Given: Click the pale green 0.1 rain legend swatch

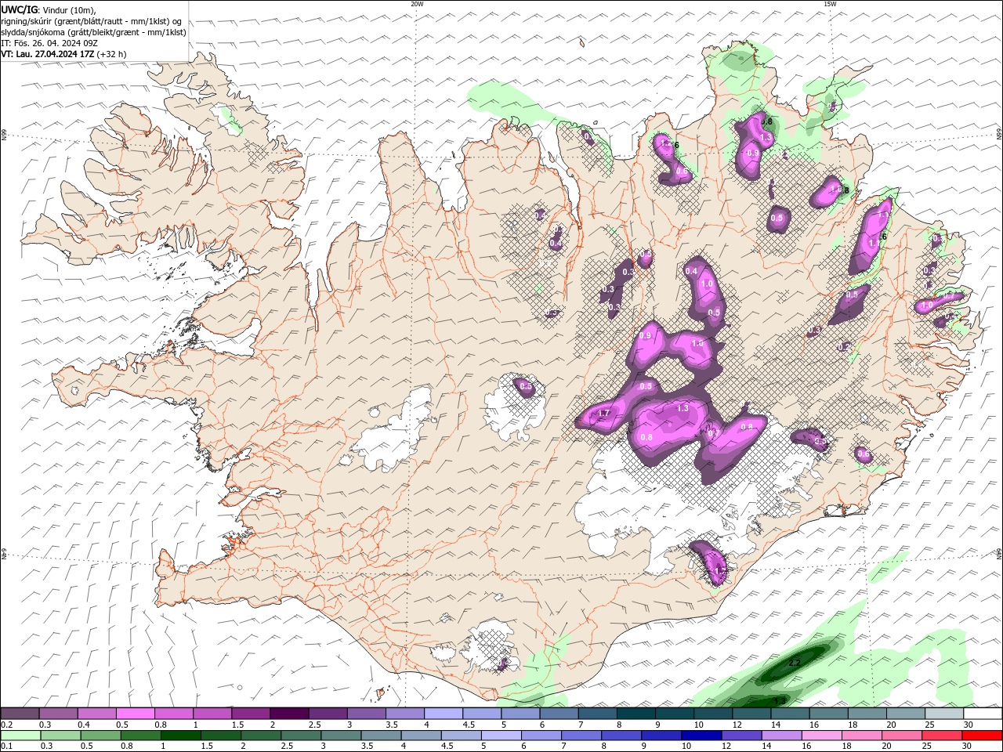Looking at the screenshot, I should click(20, 735).
